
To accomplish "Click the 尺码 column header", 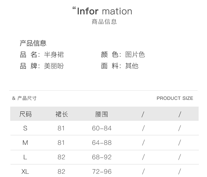I will coord(25,114).
